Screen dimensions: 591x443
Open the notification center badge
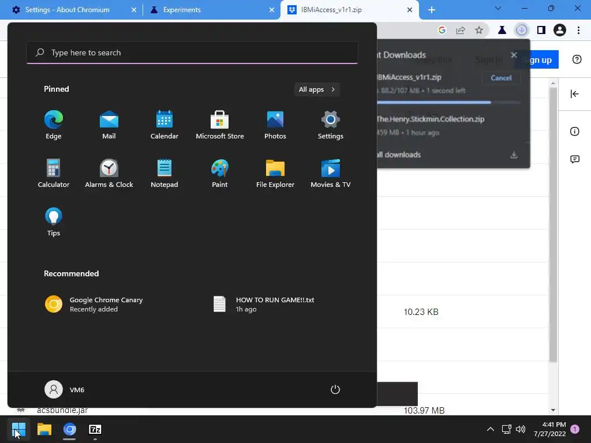click(x=575, y=429)
